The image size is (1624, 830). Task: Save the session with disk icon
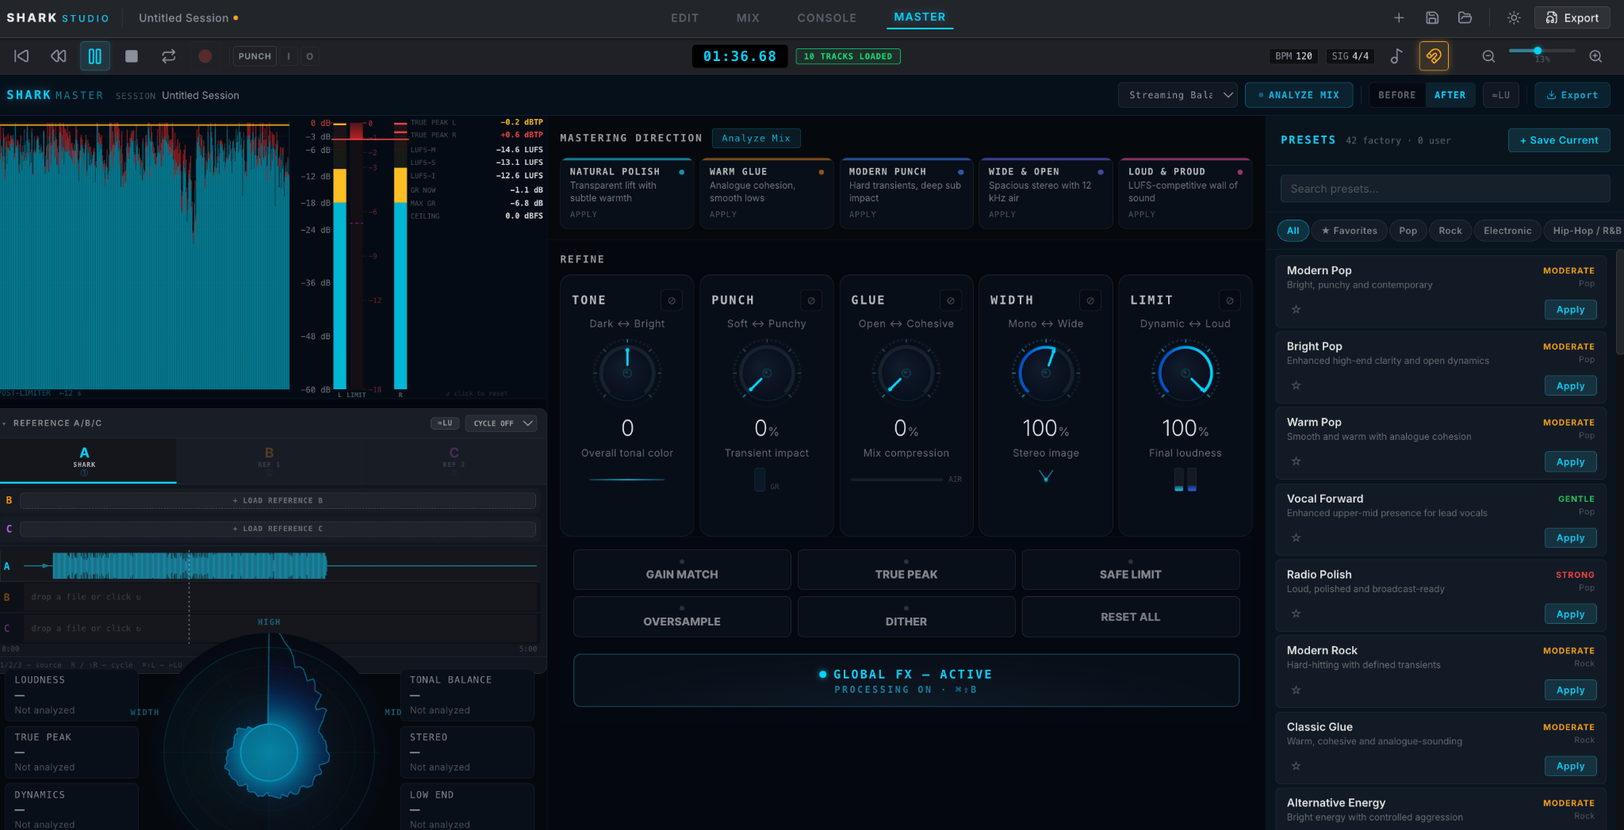pyautogui.click(x=1432, y=17)
